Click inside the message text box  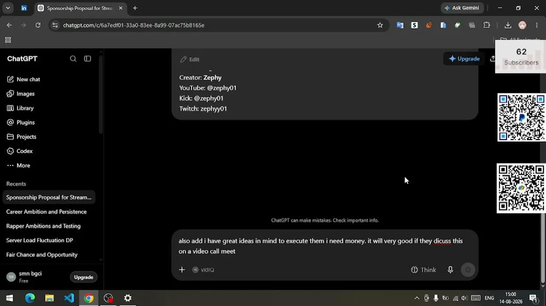(321, 246)
